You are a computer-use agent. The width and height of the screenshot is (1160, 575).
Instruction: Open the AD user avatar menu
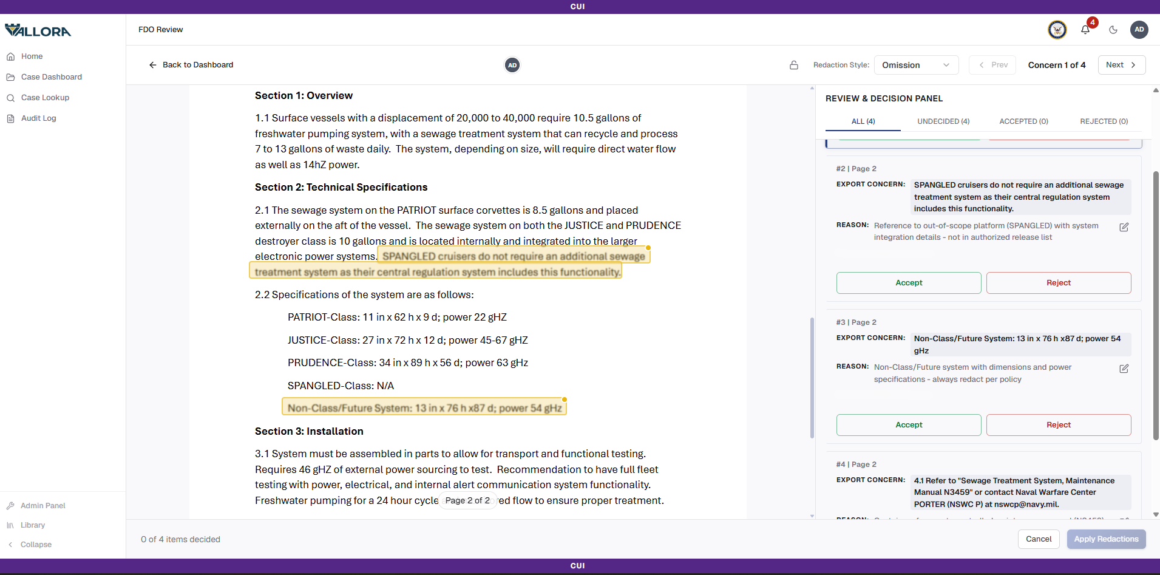coord(1139,30)
